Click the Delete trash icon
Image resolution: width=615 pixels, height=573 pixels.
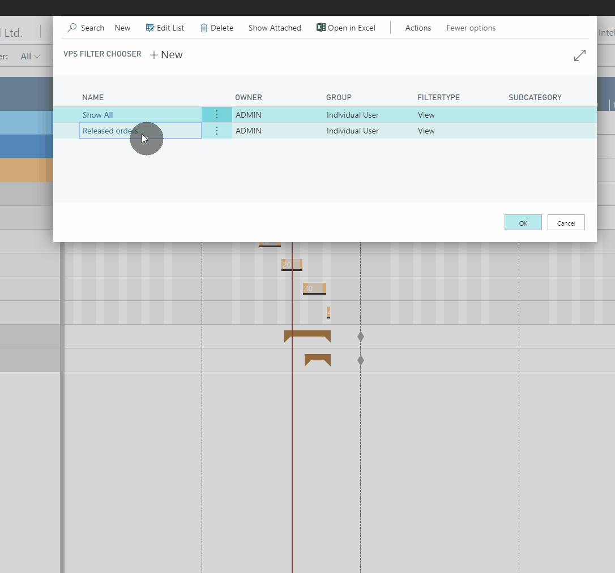tap(204, 28)
